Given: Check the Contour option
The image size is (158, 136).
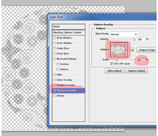Looking at the screenshot, I should tap(58, 64).
